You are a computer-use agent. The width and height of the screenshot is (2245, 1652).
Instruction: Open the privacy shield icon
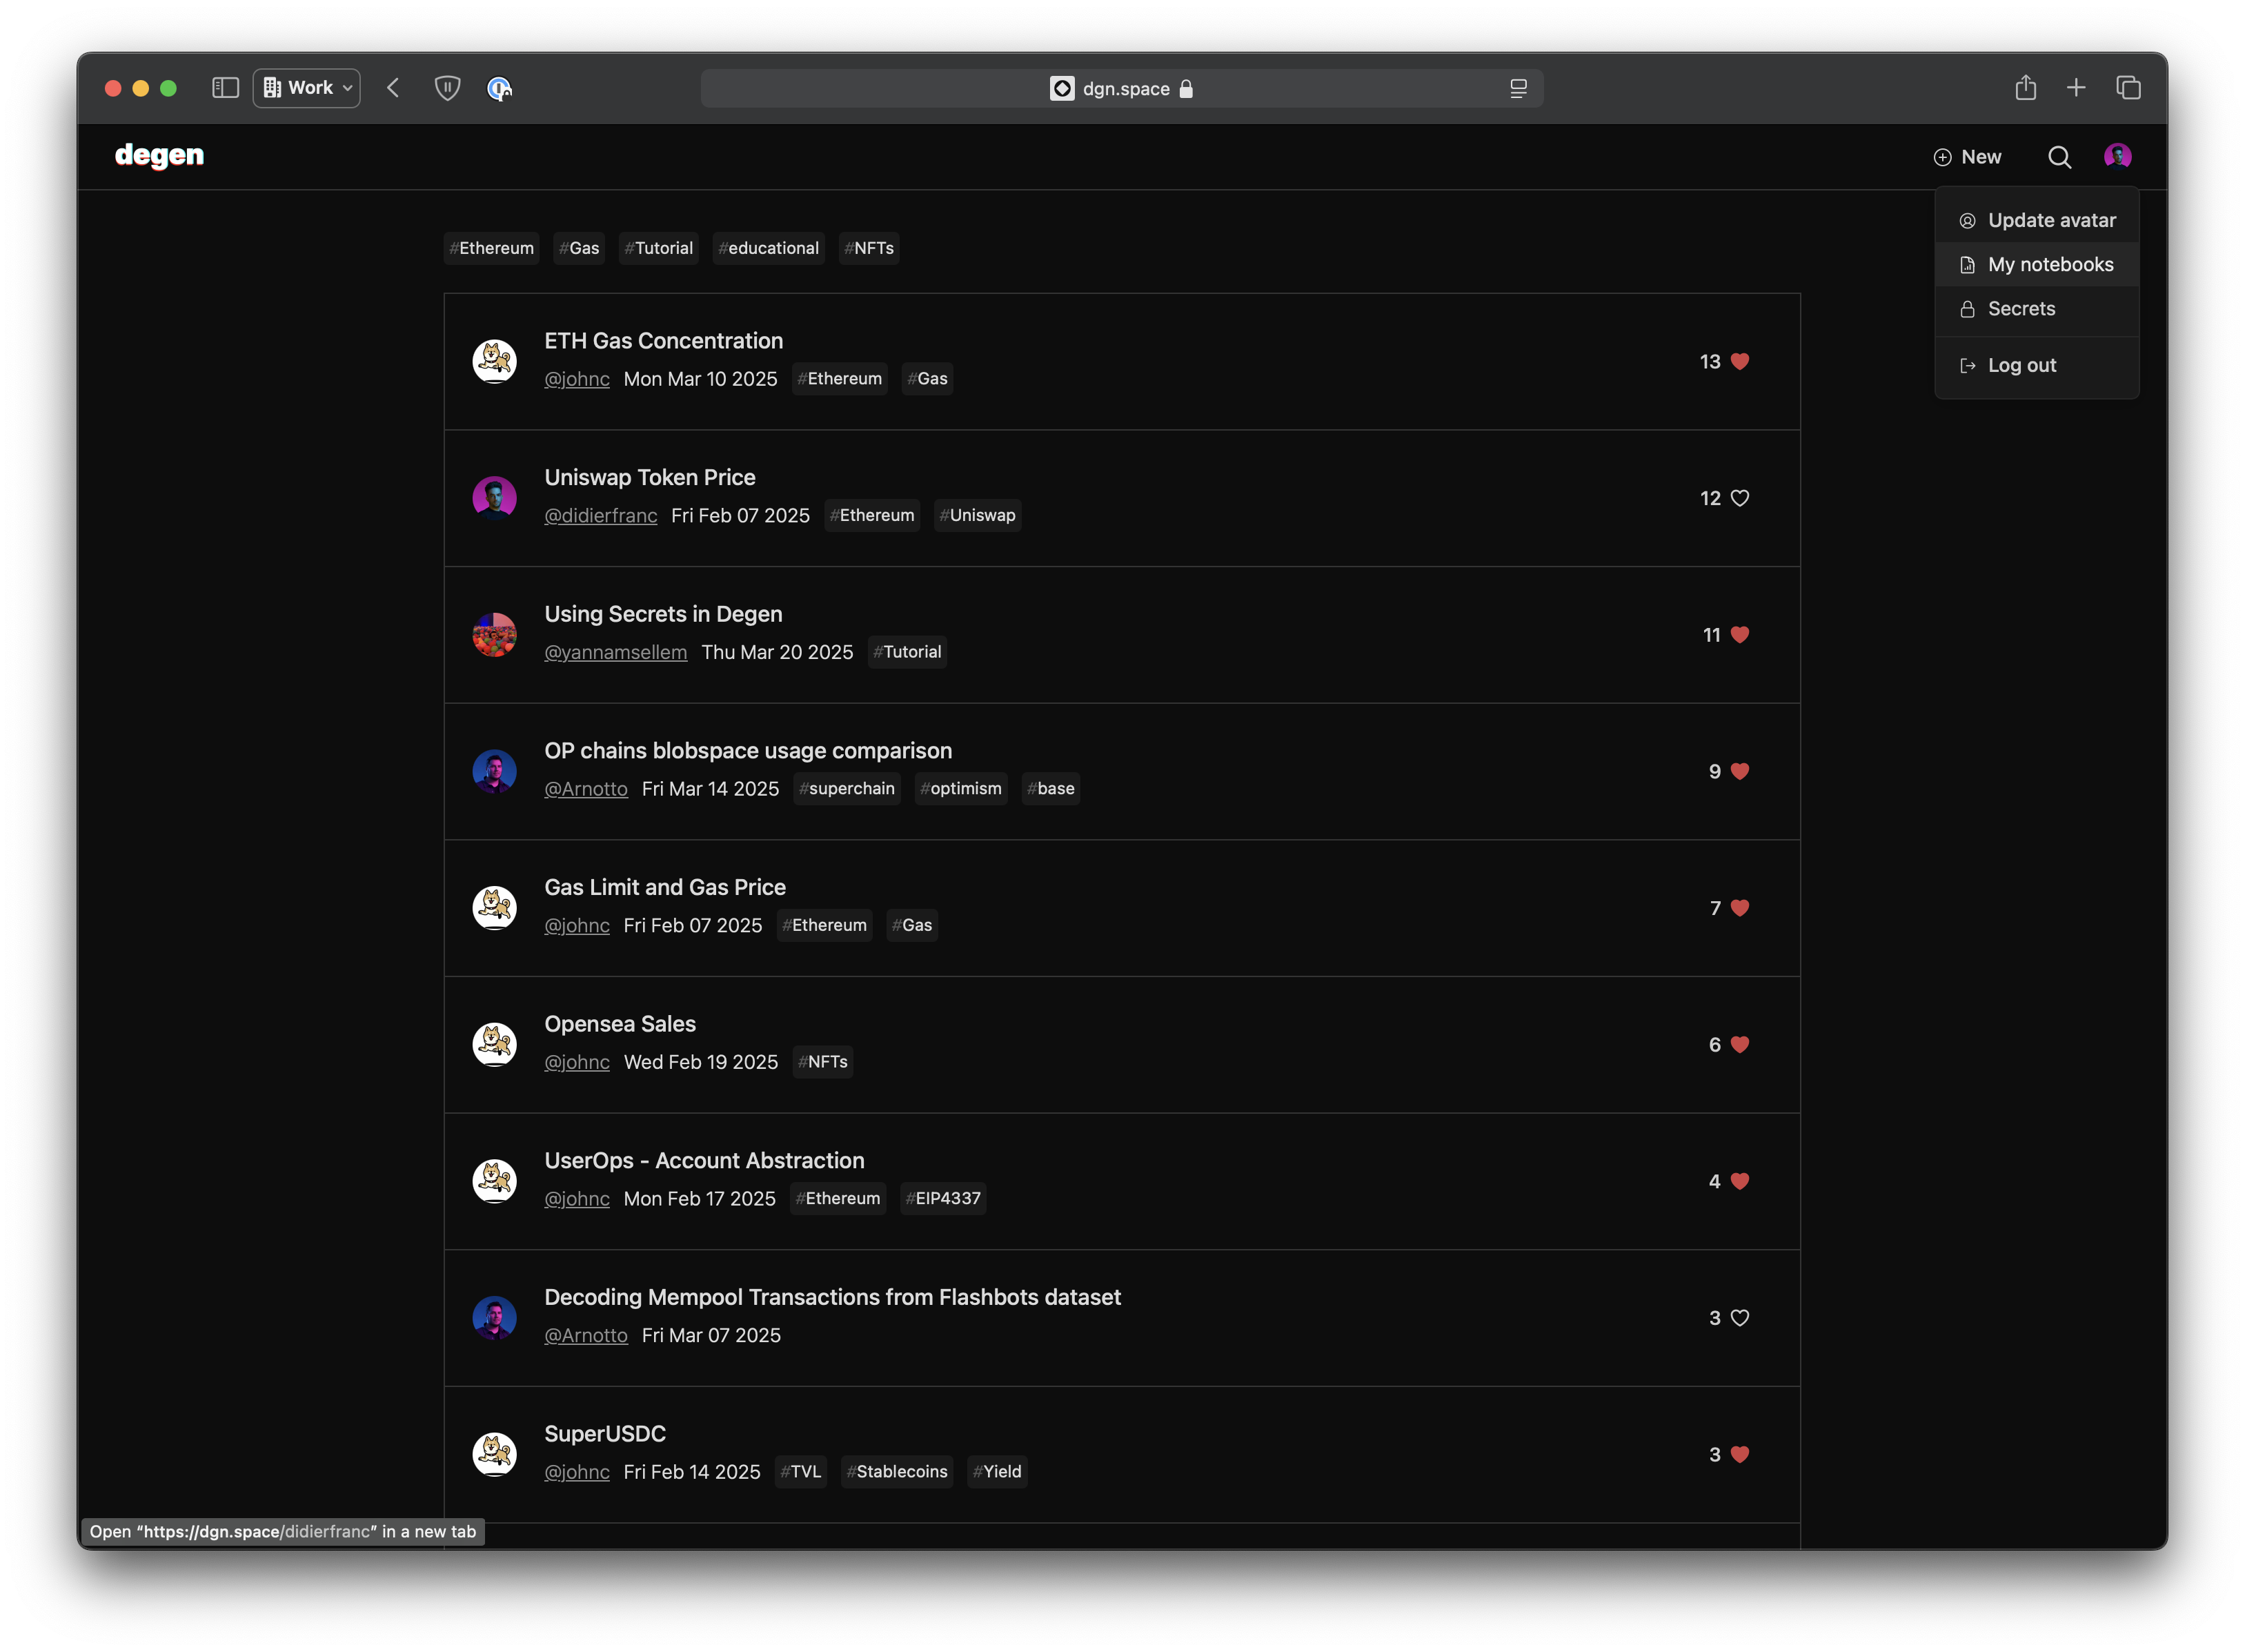coord(447,88)
